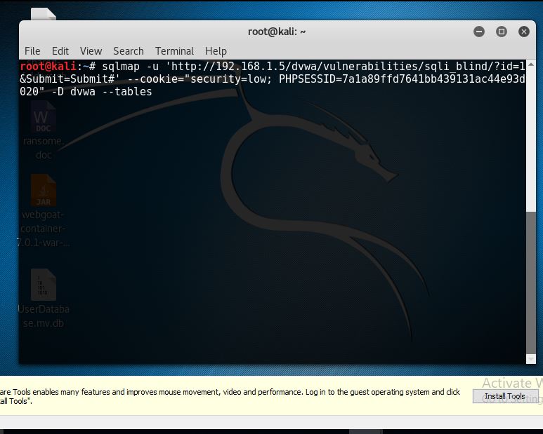Open the File menu in terminal
Screen dimensions: 543x434
coord(32,51)
